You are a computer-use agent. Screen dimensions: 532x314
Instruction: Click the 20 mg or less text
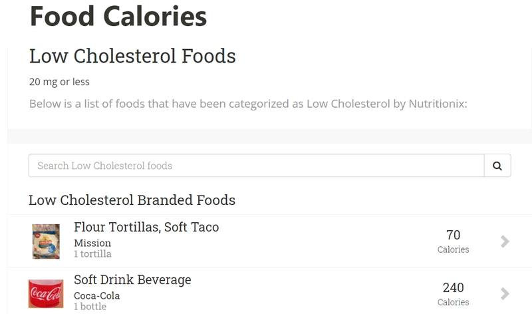59,82
